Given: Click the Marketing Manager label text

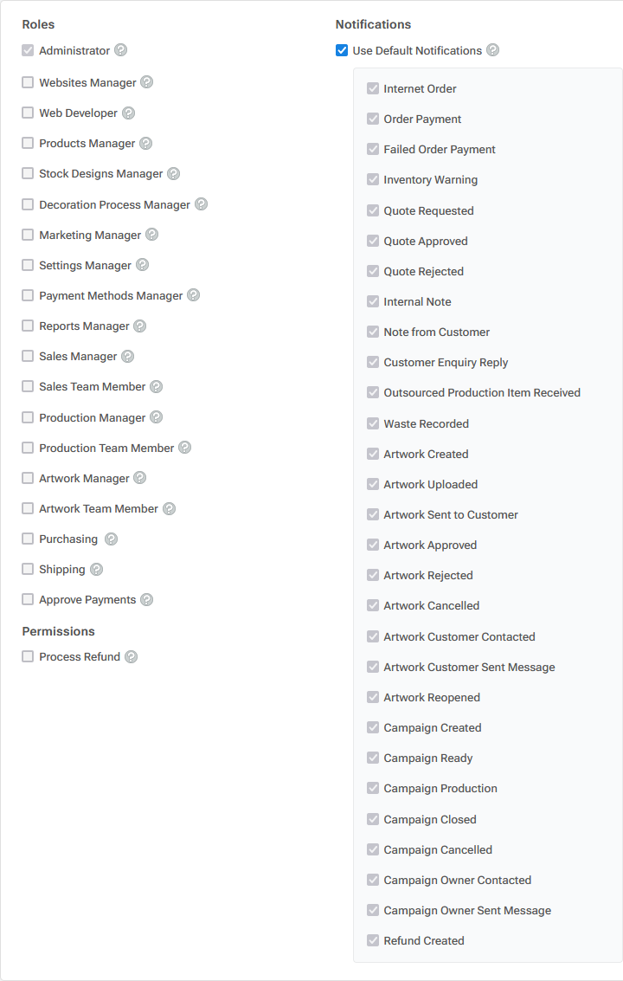Looking at the screenshot, I should click(91, 235).
